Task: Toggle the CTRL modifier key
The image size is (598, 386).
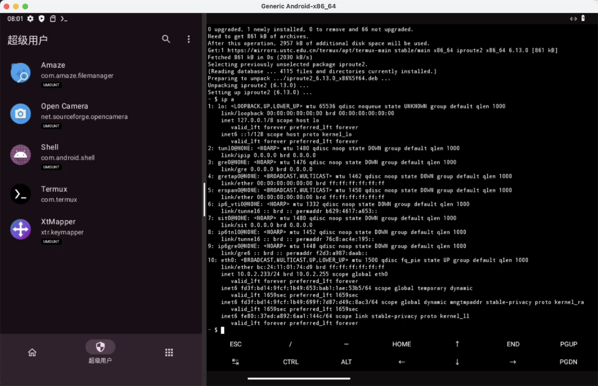Action: click(291, 362)
